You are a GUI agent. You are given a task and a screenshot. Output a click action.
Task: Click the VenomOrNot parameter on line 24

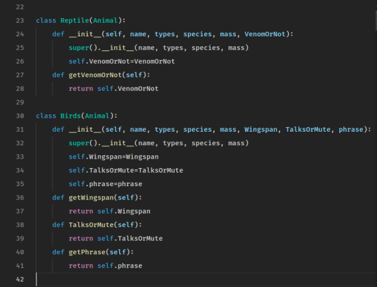pos(265,34)
